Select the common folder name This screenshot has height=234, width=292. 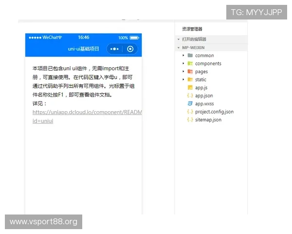(x=204, y=56)
